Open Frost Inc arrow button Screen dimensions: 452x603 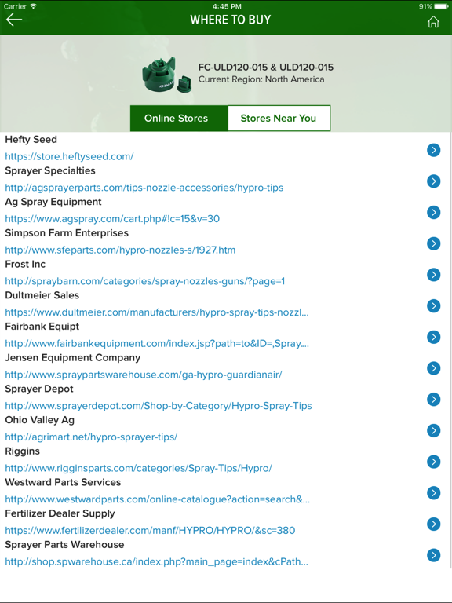pyautogui.click(x=433, y=275)
